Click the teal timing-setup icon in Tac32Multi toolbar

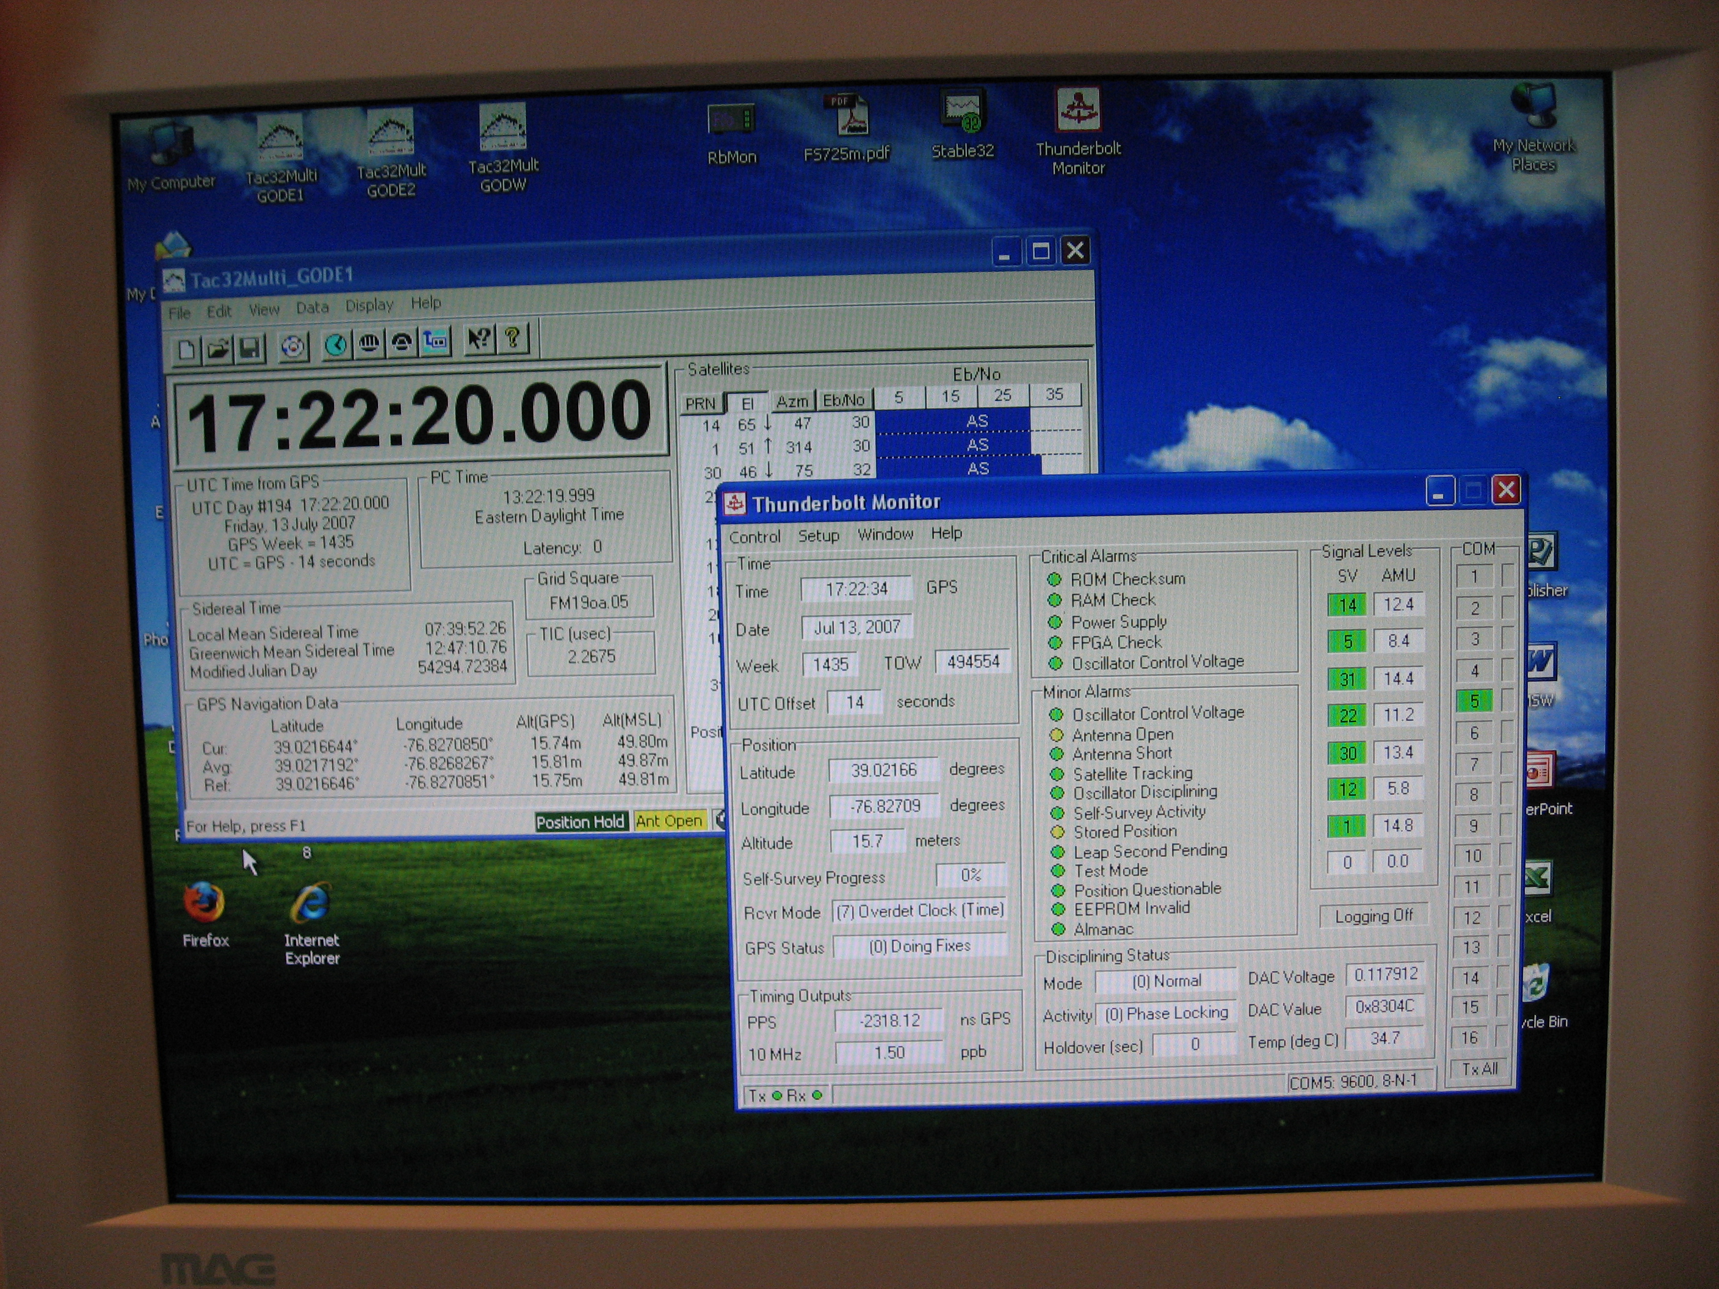coord(435,341)
